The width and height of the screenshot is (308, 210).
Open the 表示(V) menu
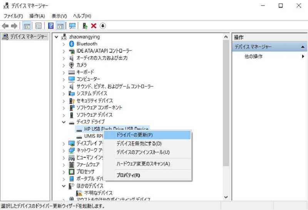click(59, 16)
